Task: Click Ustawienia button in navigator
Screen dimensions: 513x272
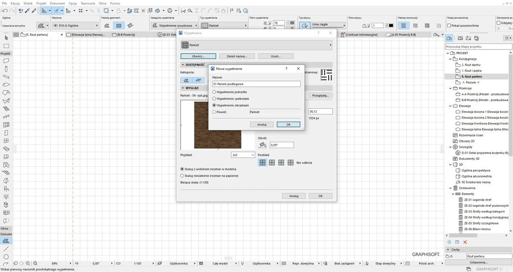Action: (x=479, y=262)
